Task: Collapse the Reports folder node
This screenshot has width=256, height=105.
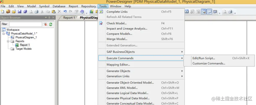Action: point(8,41)
